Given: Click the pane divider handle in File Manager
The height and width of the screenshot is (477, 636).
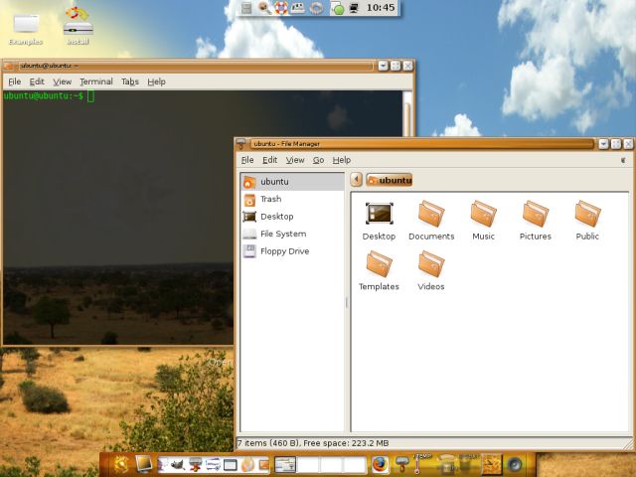Looking at the screenshot, I should [x=347, y=302].
